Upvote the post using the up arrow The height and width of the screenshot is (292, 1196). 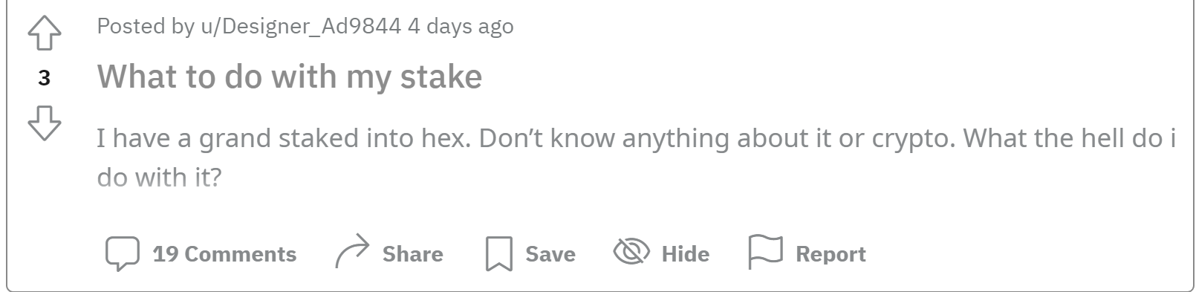(x=44, y=33)
